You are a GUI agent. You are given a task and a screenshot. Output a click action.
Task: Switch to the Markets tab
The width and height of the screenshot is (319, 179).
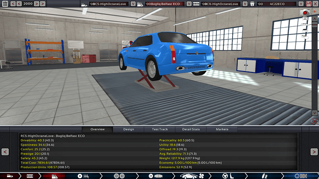(222, 129)
